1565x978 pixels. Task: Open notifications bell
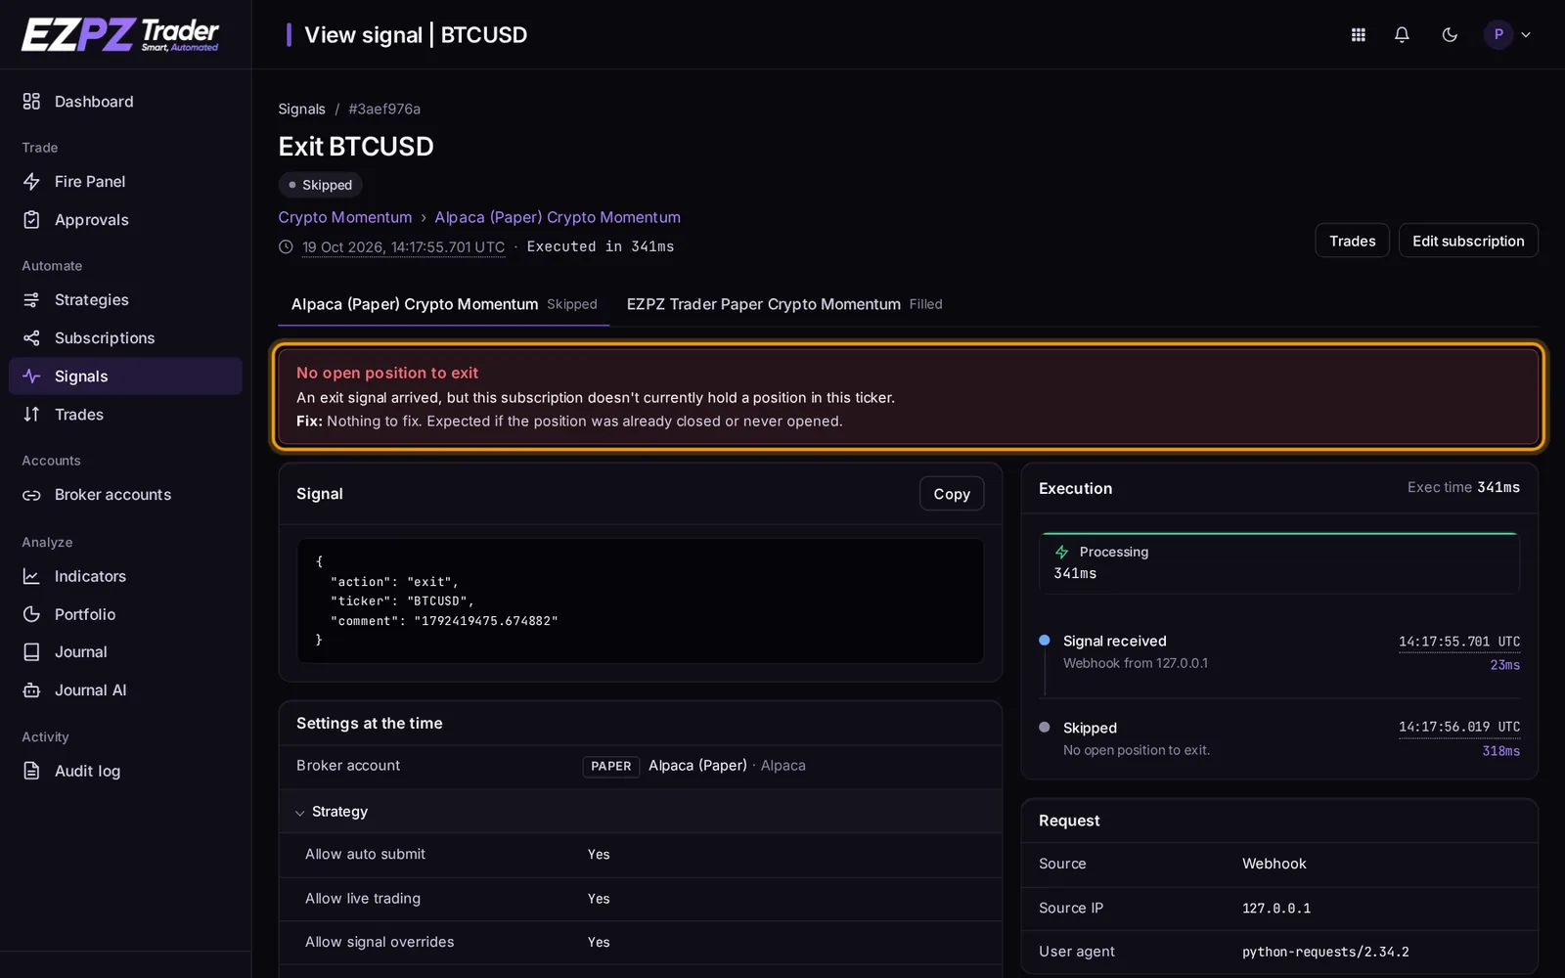1402,35
